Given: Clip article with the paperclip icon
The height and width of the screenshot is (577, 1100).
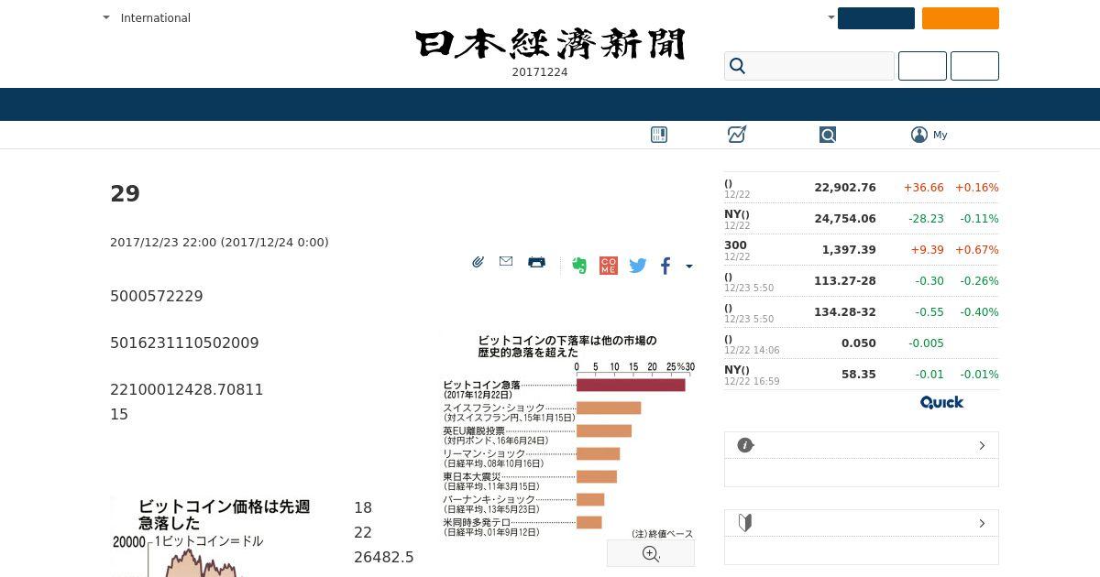Looking at the screenshot, I should click(x=478, y=262).
